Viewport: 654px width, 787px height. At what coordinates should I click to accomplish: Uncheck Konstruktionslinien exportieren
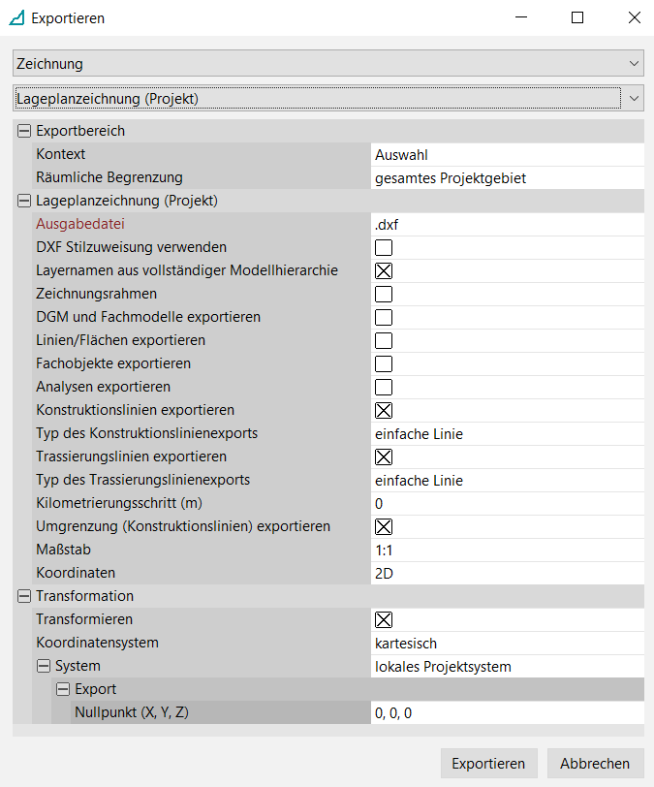click(x=384, y=410)
